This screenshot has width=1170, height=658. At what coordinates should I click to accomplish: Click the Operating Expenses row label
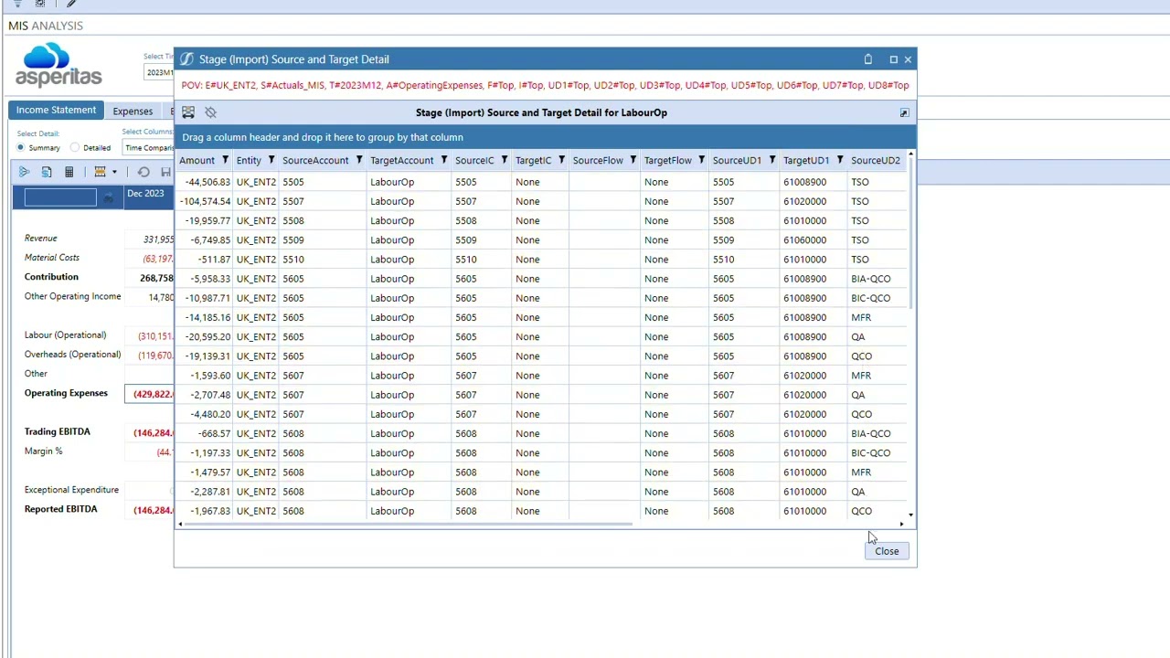click(x=66, y=393)
